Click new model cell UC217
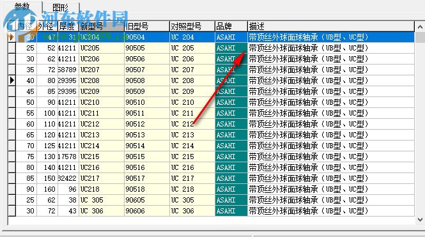Screen dimensions: 425x237 (x=102, y=178)
